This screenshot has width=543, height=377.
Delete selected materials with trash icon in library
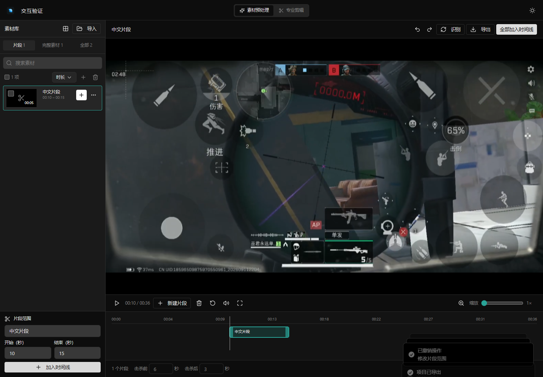[95, 77]
